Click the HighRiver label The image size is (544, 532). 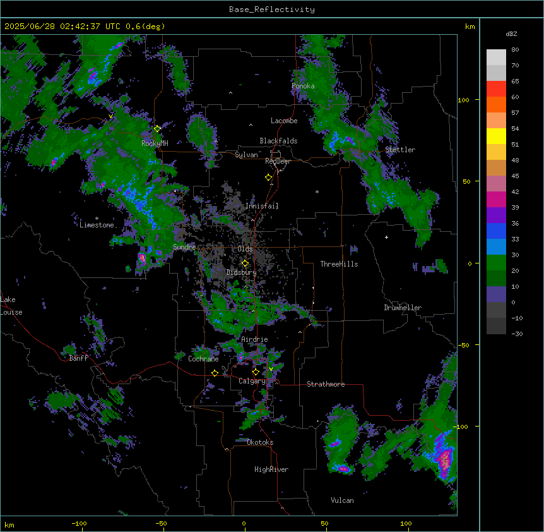271,469
